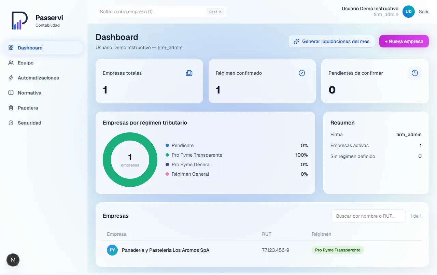Click the Dashboard page heading
Image resolution: width=437 pixels, height=275 pixels.
click(x=117, y=37)
